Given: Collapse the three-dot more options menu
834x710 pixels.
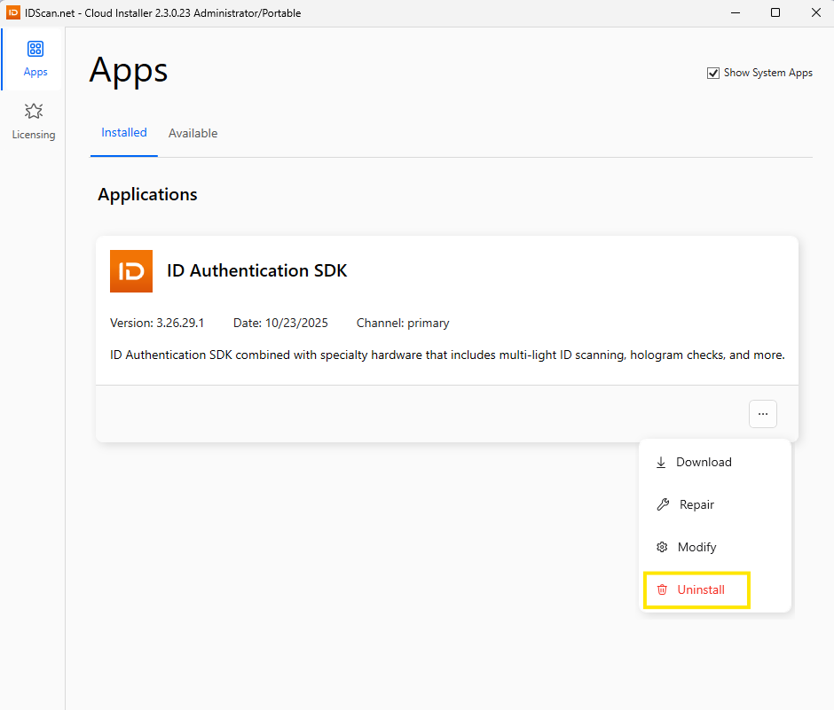Looking at the screenshot, I should click(x=762, y=414).
